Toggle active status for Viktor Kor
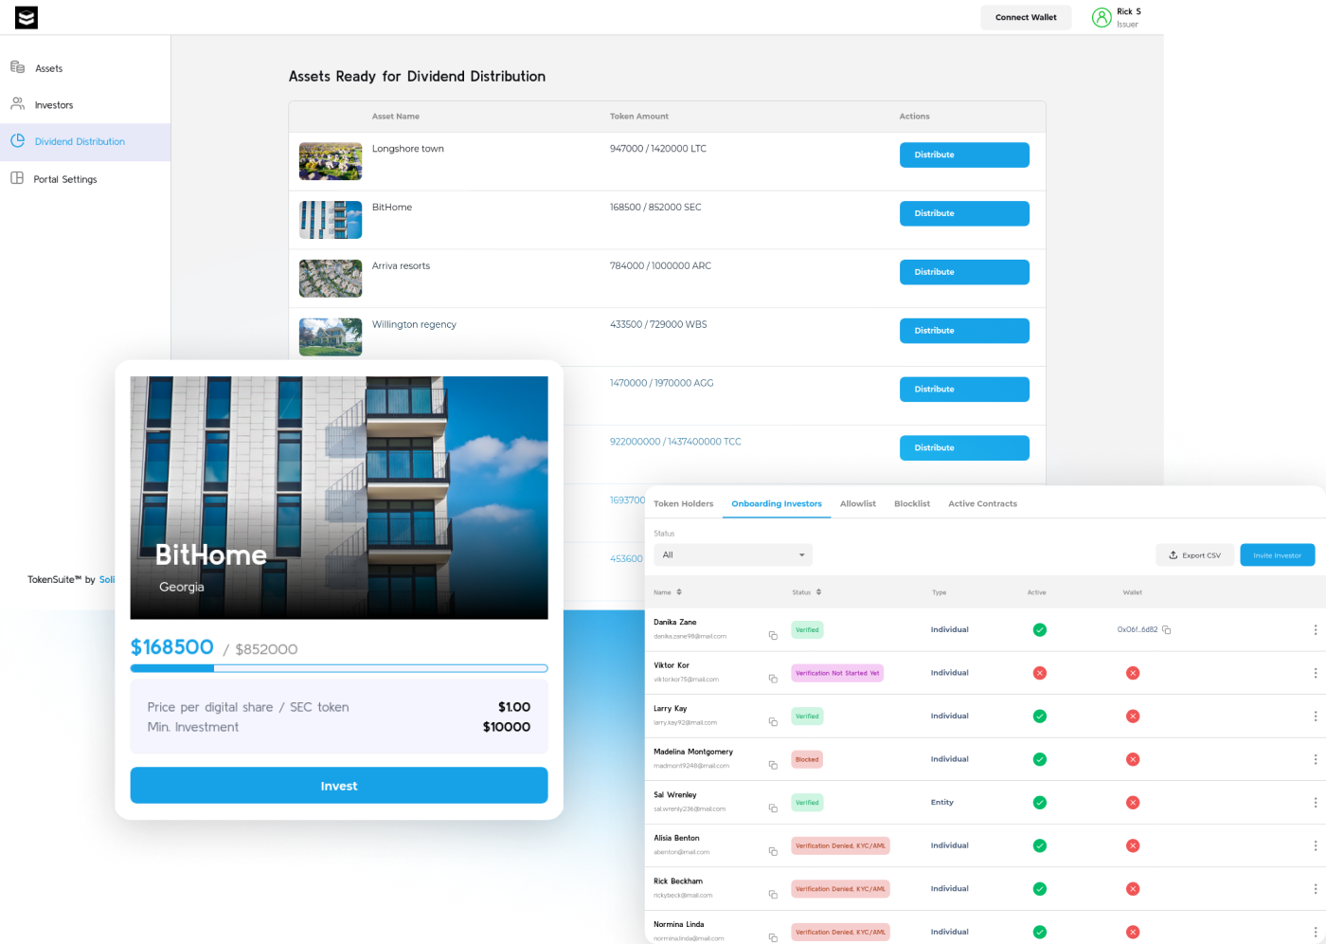The height and width of the screenshot is (944, 1326). [x=1039, y=673]
